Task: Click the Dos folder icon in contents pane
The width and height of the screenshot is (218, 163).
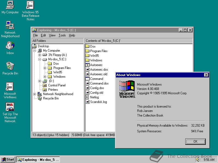Action: pyautogui.click(x=87, y=46)
